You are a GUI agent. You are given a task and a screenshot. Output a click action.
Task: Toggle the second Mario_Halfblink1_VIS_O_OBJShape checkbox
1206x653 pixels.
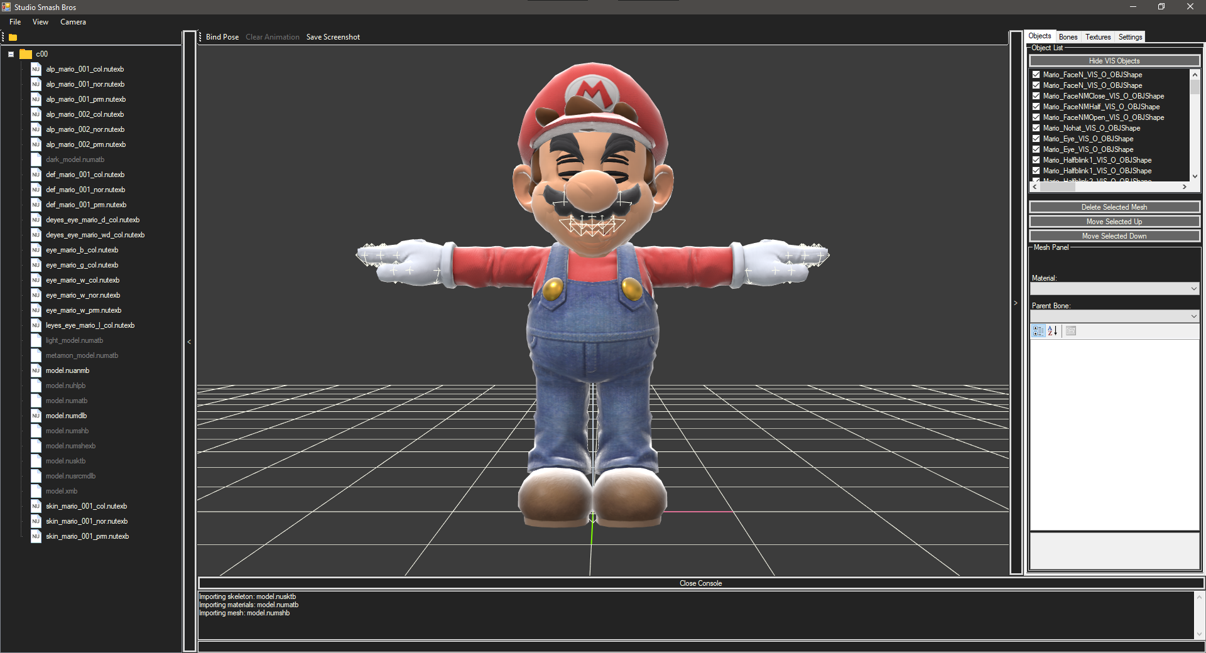tap(1036, 171)
